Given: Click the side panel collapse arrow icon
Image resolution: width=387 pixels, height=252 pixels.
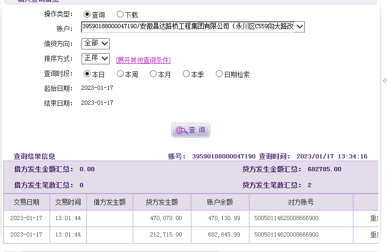Looking at the screenshot, I should pos(384,80).
